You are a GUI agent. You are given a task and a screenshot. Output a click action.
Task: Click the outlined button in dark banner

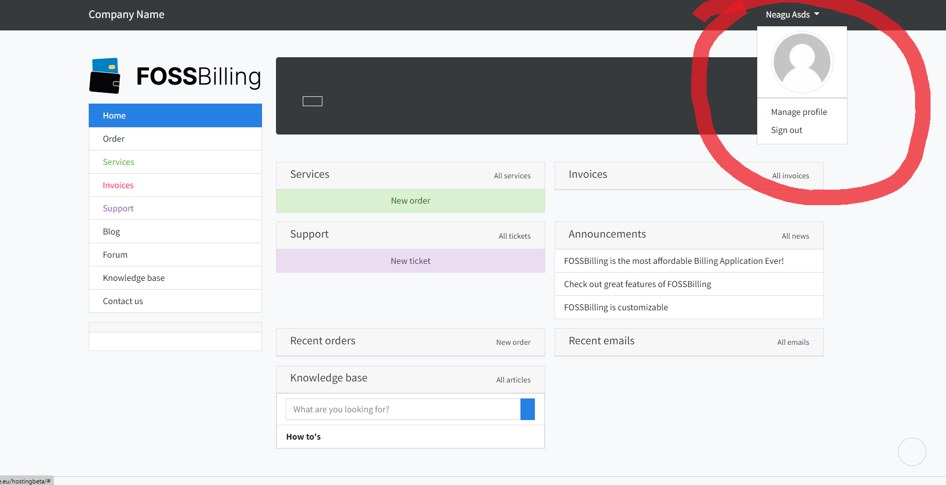pyautogui.click(x=313, y=101)
